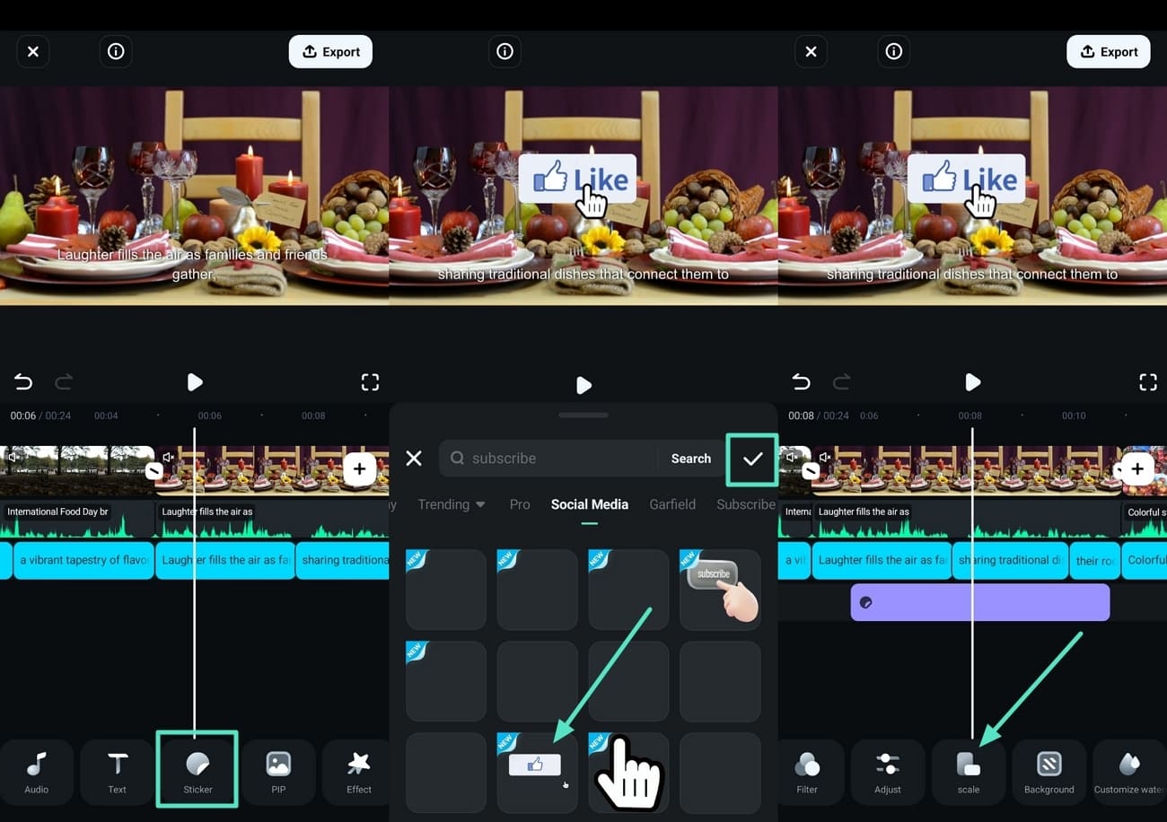1167x822 pixels.
Task: Tap Export on the 00:06 timeline screen
Action: pos(330,52)
